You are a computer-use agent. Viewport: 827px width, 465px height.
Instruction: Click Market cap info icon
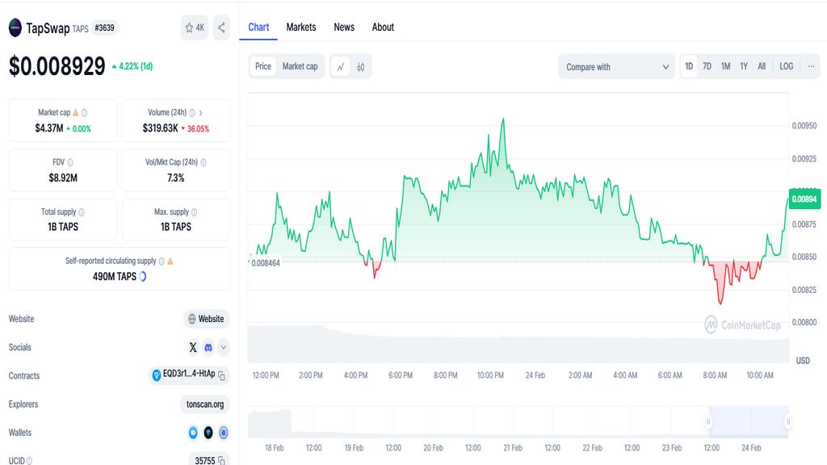(84, 113)
